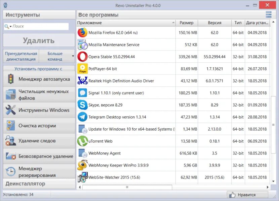
Task: Click the Signal app icon
Action: tap(82, 93)
